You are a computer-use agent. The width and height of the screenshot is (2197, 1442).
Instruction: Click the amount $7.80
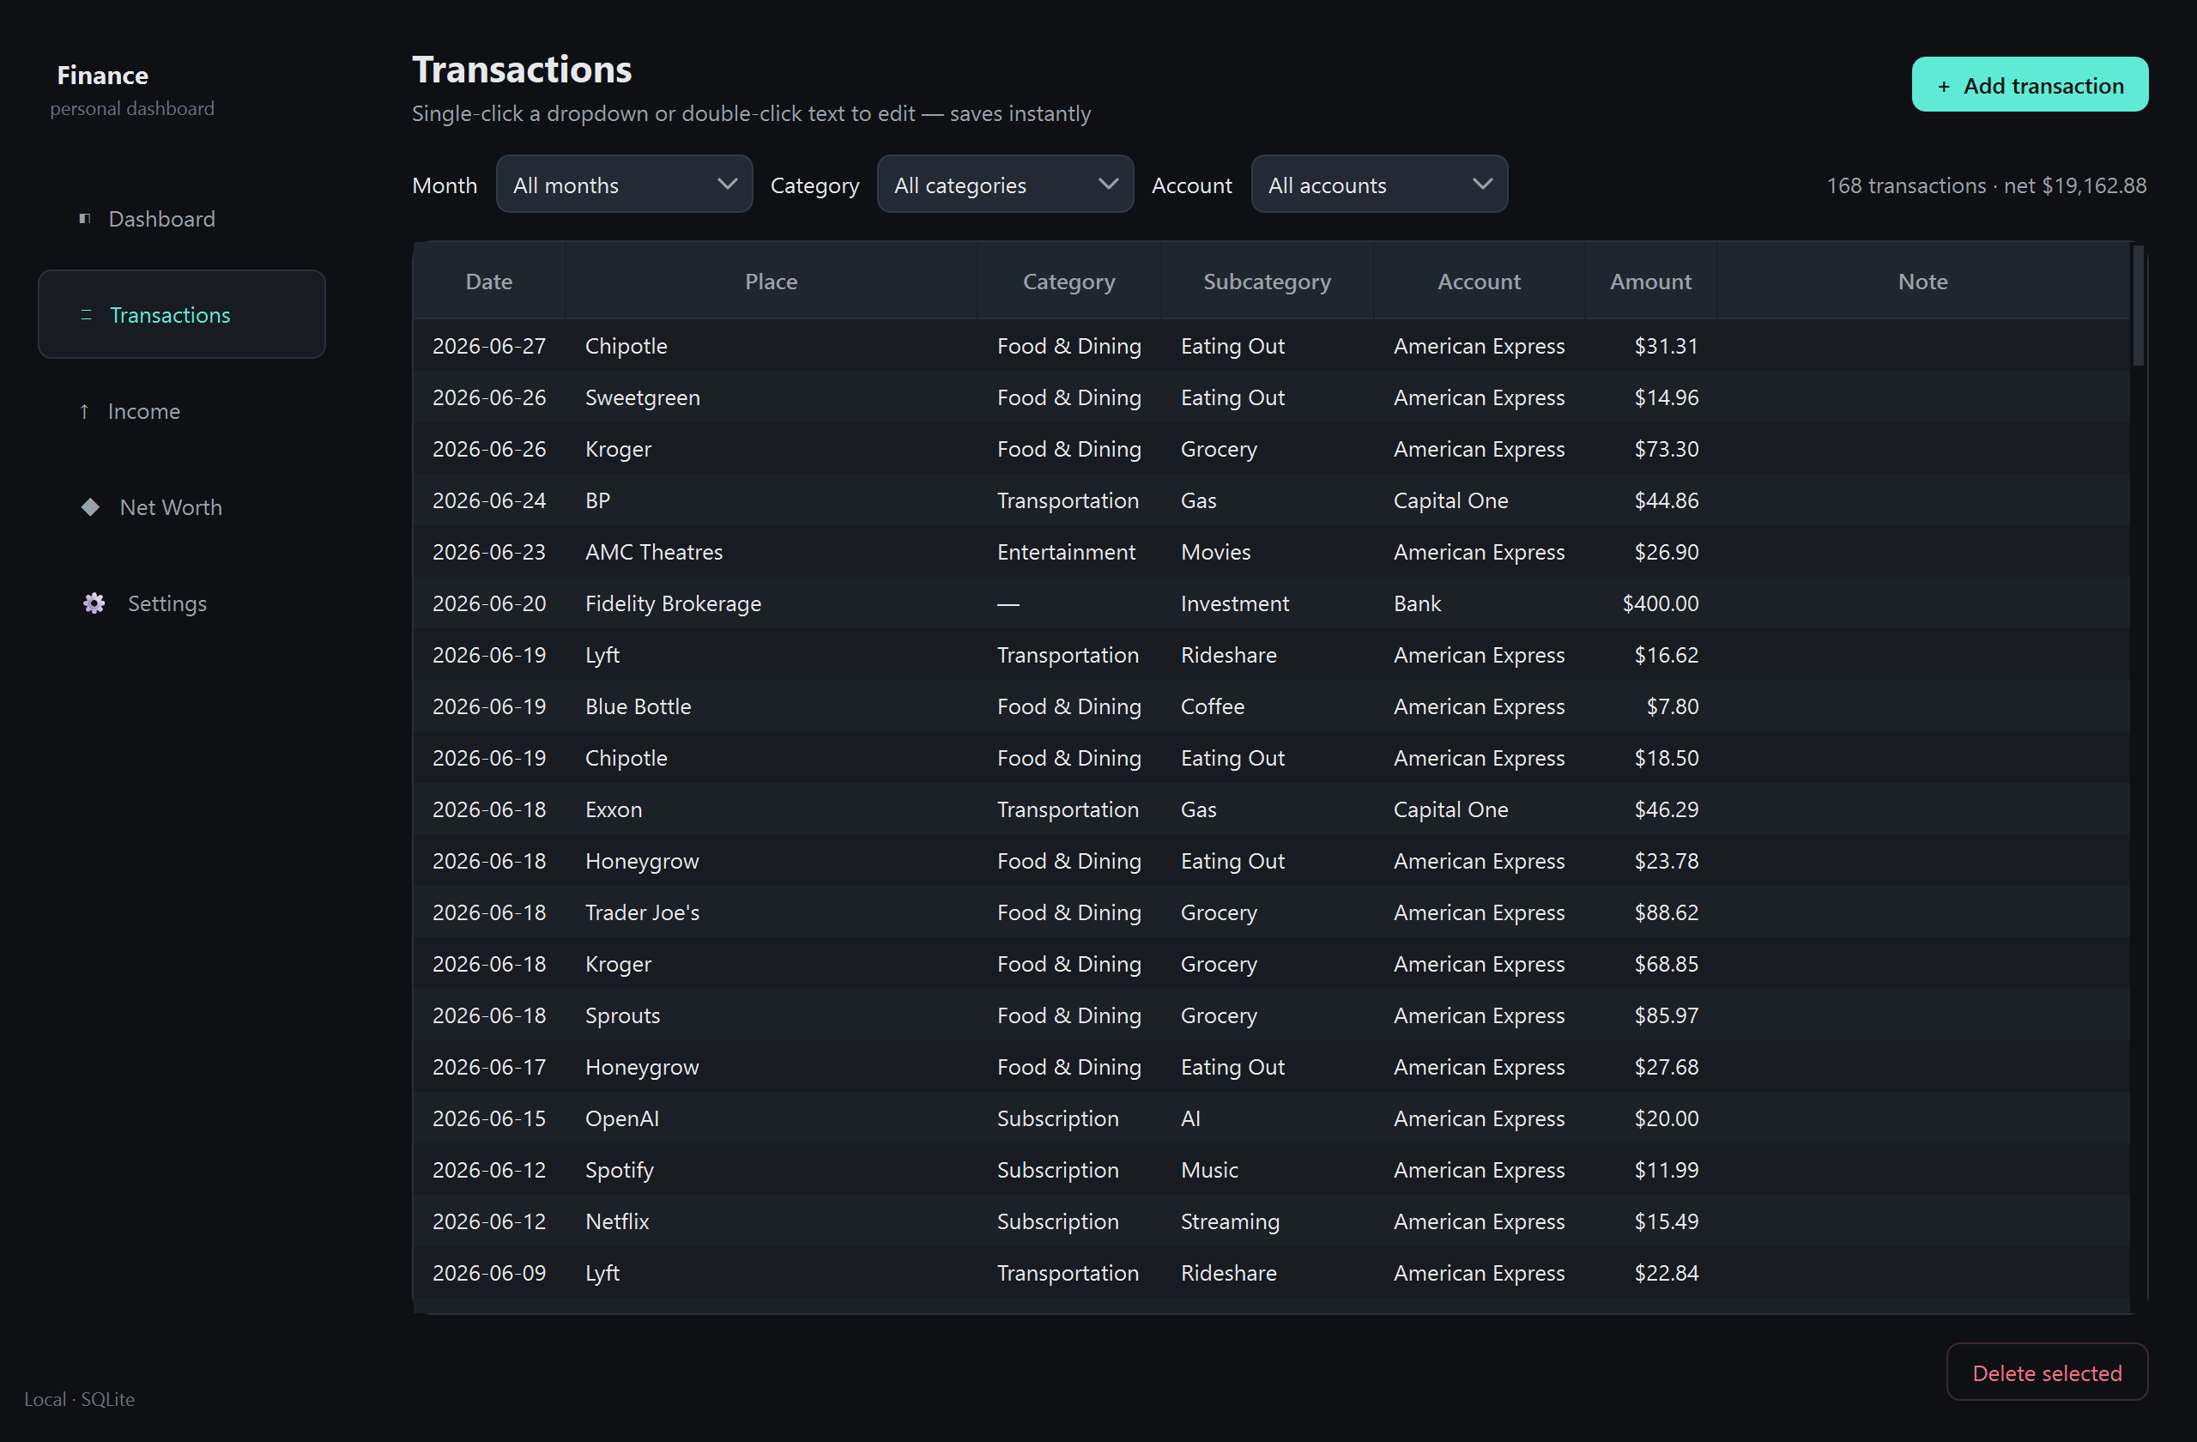[1672, 706]
